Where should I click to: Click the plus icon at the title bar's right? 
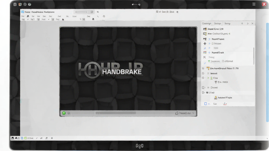(x=177, y=12)
